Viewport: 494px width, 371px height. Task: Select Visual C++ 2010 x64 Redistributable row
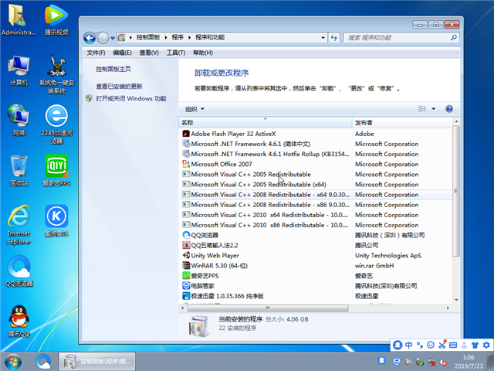pos(316,215)
